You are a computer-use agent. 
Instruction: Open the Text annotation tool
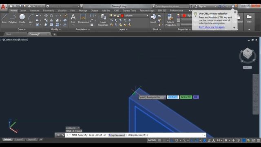(73, 19)
